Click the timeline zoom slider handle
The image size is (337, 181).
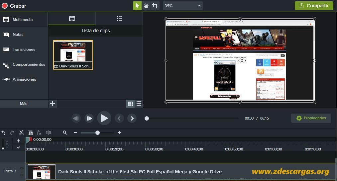(x=97, y=133)
